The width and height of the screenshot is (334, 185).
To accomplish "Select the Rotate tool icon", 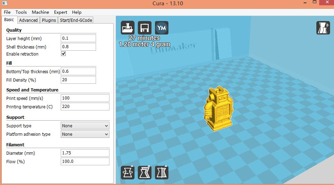I will point(128,173).
